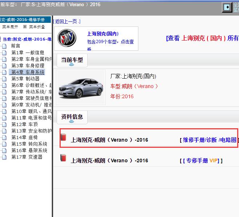239x217 pixels.
Task: Open 第4章 车身系统
Action: tap(28, 72)
